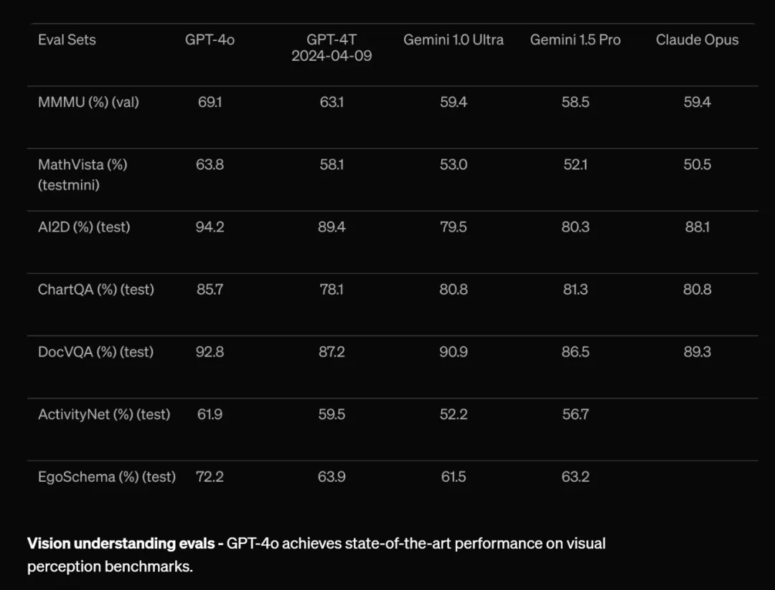Viewport: 775px width, 590px height.
Task: Click the bold "Vision understanding evals" caption
Action: pos(122,543)
